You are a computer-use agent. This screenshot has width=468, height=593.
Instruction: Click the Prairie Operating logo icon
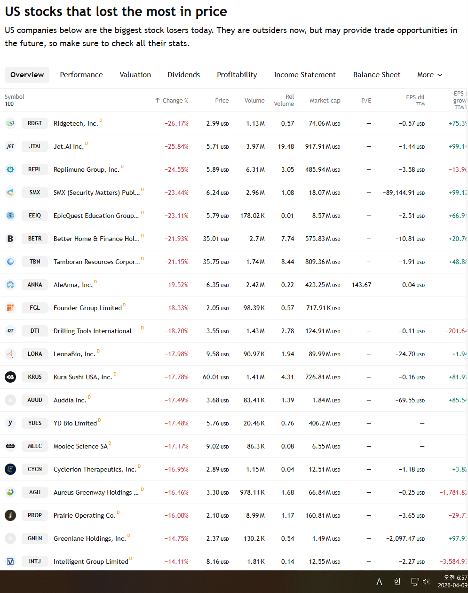10,515
